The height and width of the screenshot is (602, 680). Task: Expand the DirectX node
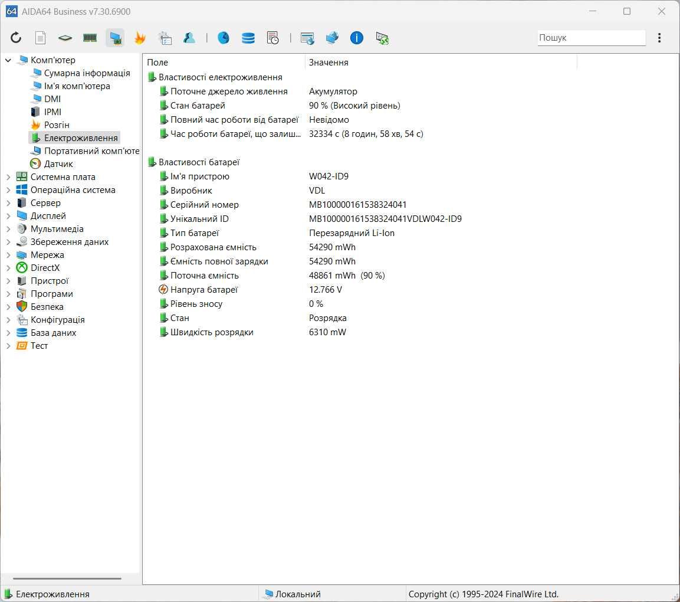pos(8,268)
